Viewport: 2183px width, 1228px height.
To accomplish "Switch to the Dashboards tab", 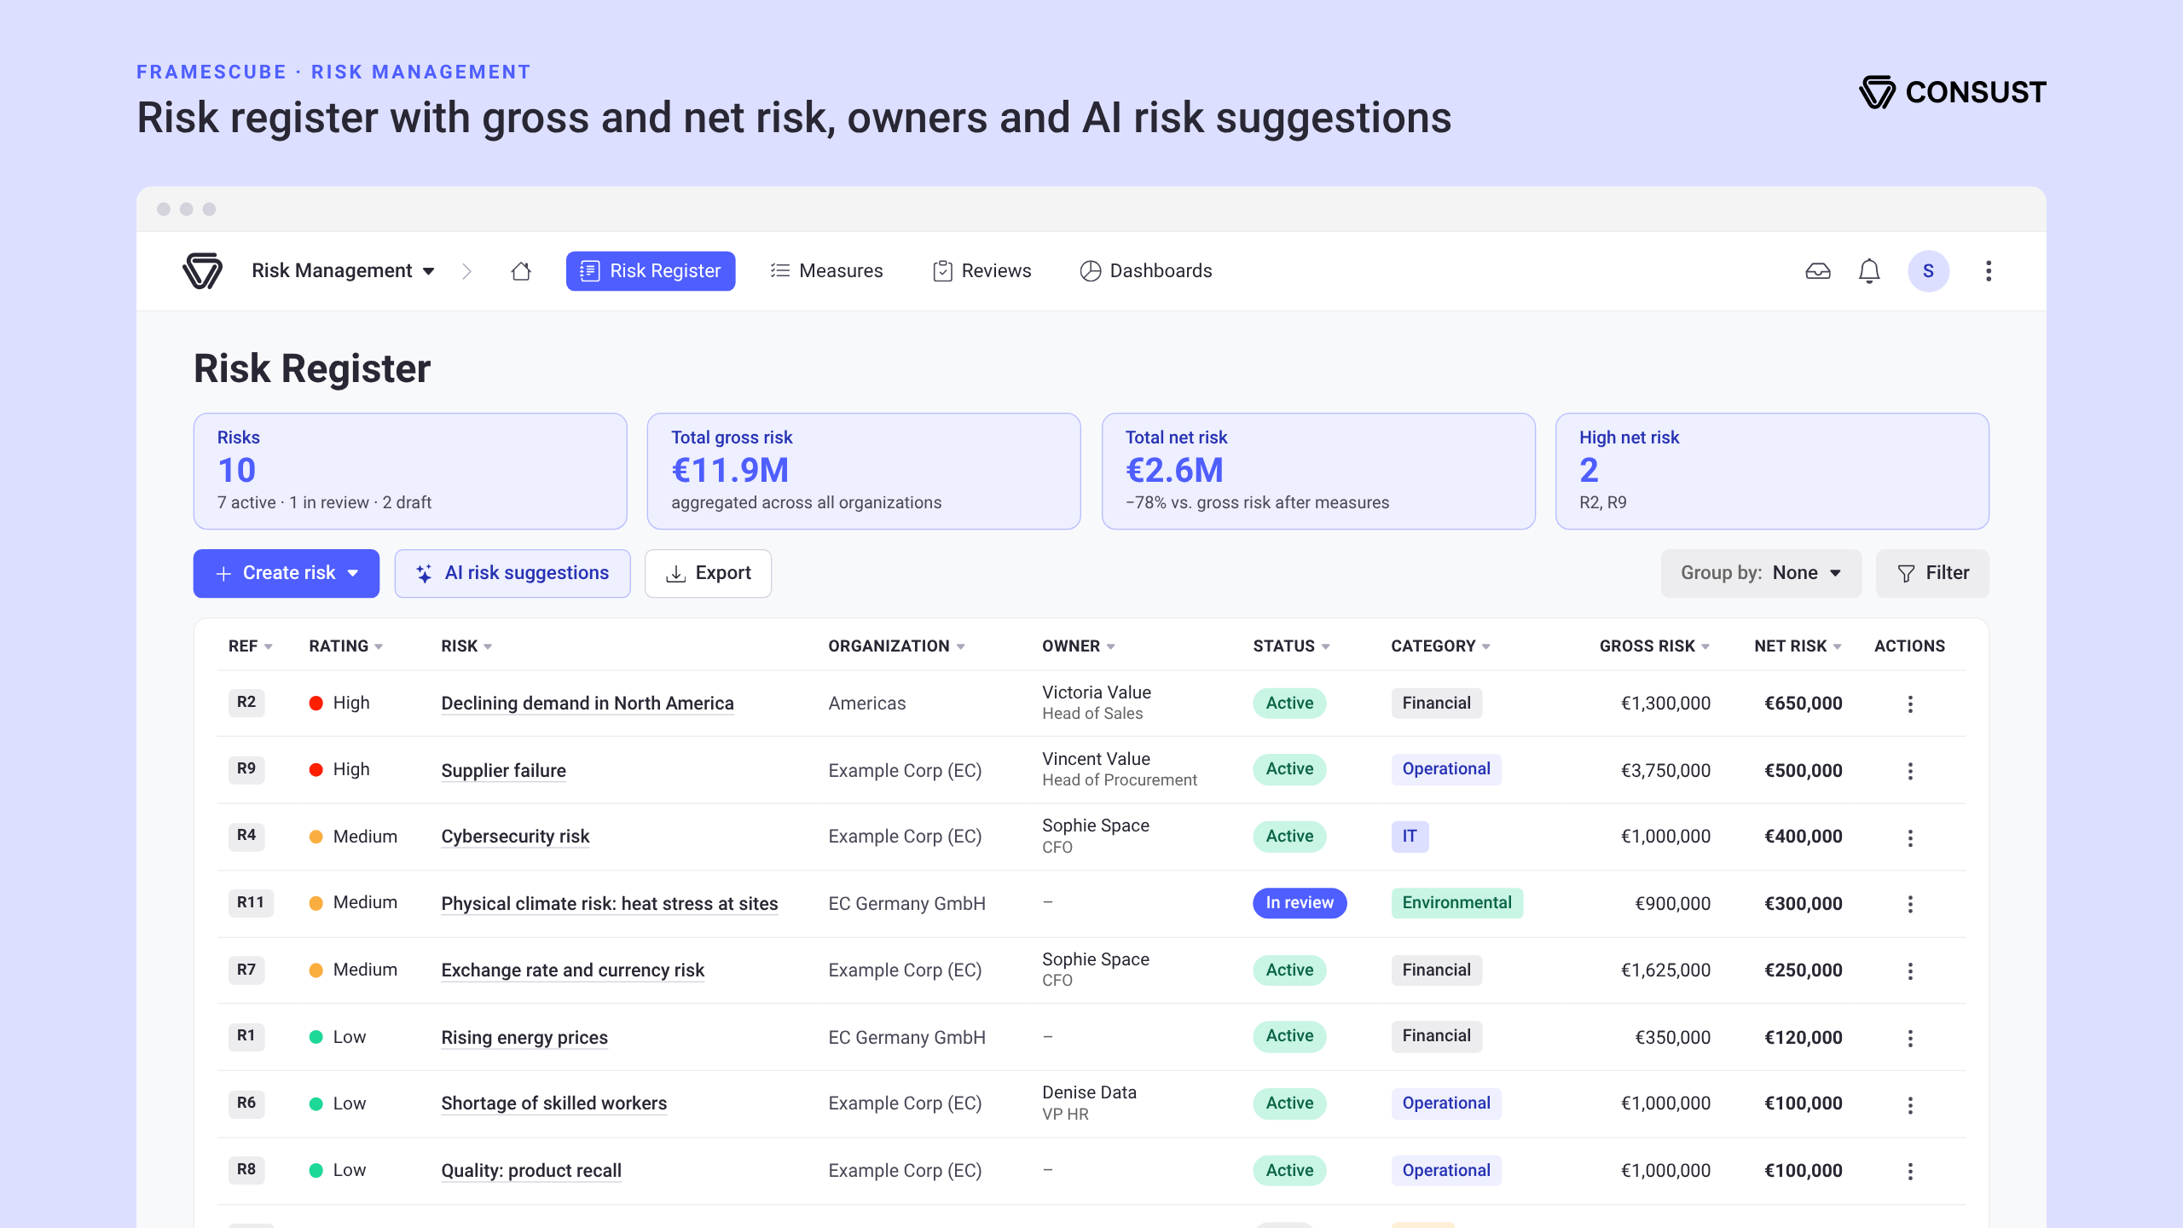I will pyautogui.click(x=1146, y=271).
